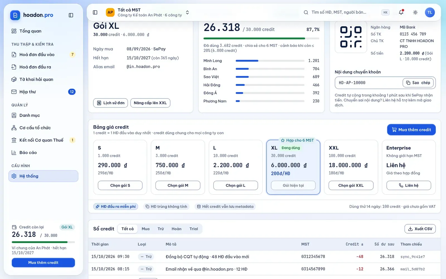Image resolution: width=446 pixels, height=279 pixels.
Task: Click Mua thêm credit in Bảng giá
Action: click(411, 130)
